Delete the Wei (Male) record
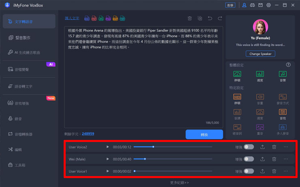 click(x=274, y=159)
